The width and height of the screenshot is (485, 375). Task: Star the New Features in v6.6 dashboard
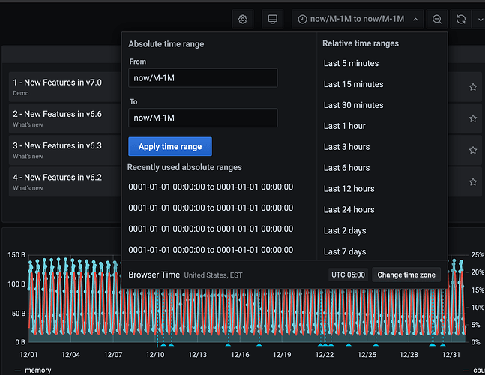pyautogui.click(x=472, y=118)
